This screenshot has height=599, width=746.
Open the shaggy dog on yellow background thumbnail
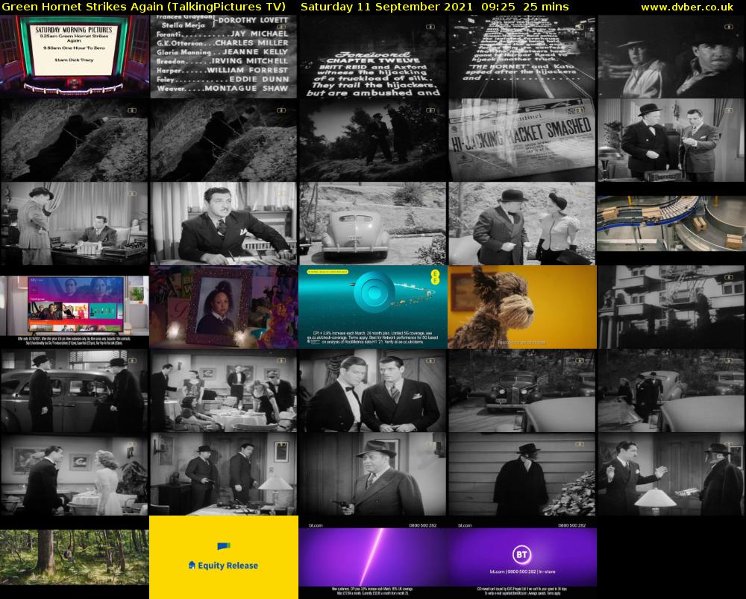click(522, 307)
